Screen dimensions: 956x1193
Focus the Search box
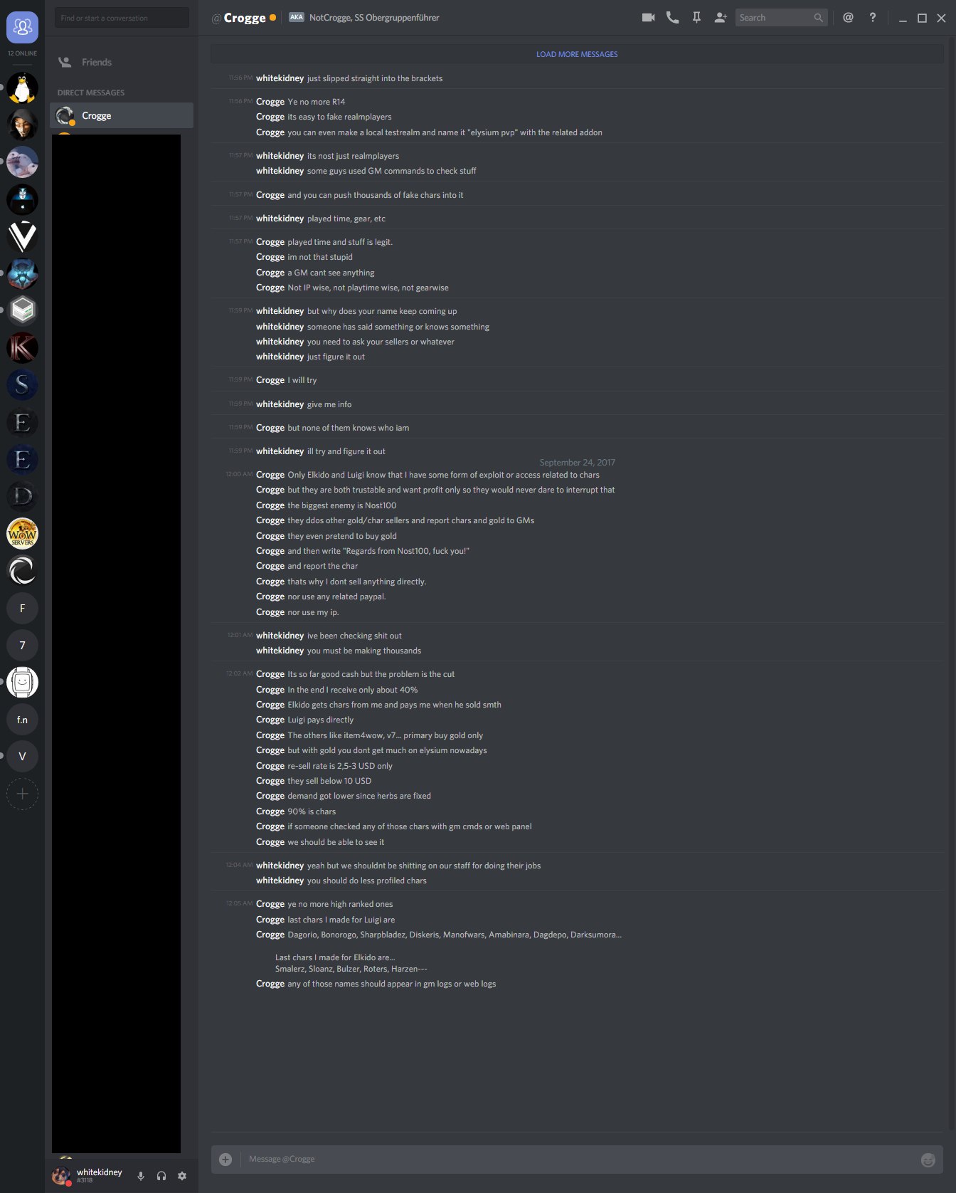[x=775, y=18]
